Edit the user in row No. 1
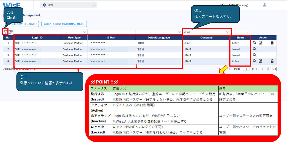The image size is (291, 143). (x=260, y=43)
